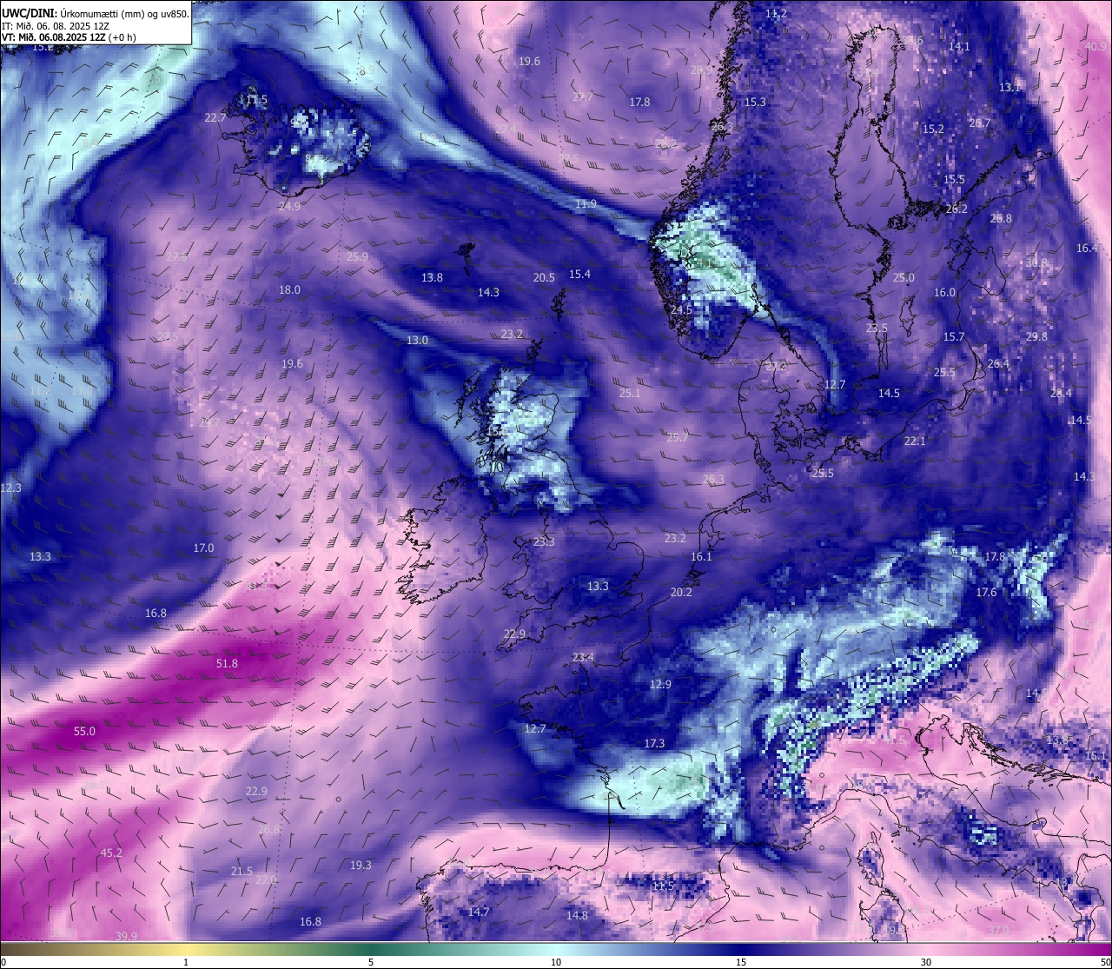Click the 19.3 value on the map
The width and height of the screenshot is (1112, 969).
(x=361, y=865)
